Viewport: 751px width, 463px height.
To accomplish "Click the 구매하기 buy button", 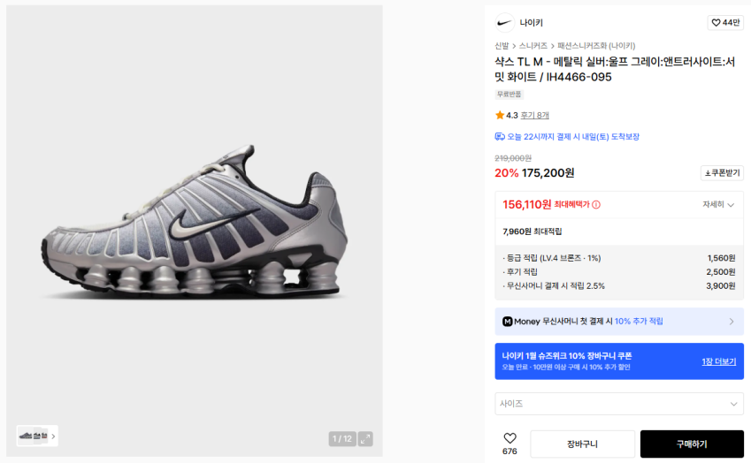I will (692, 444).
